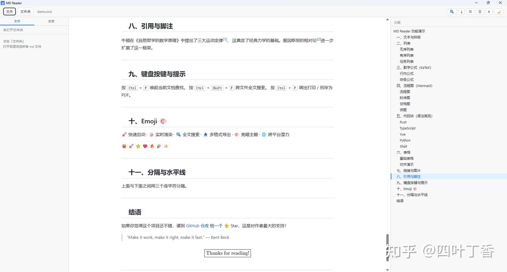The image size is (507, 272).
Task: Select Rust in the outline
Action: 403,122
